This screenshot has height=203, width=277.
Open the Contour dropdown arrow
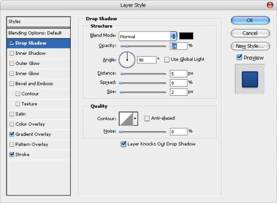tap(135, 119)
